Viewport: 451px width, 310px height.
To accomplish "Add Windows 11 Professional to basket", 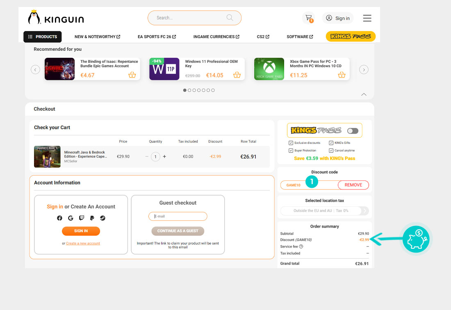I will (x=237, y=75).
